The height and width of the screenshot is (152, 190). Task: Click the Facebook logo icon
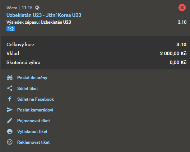click(x=10, y=99)
